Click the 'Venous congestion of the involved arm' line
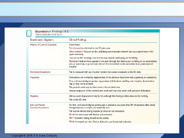The image size is (184, 138). point(110,91)
